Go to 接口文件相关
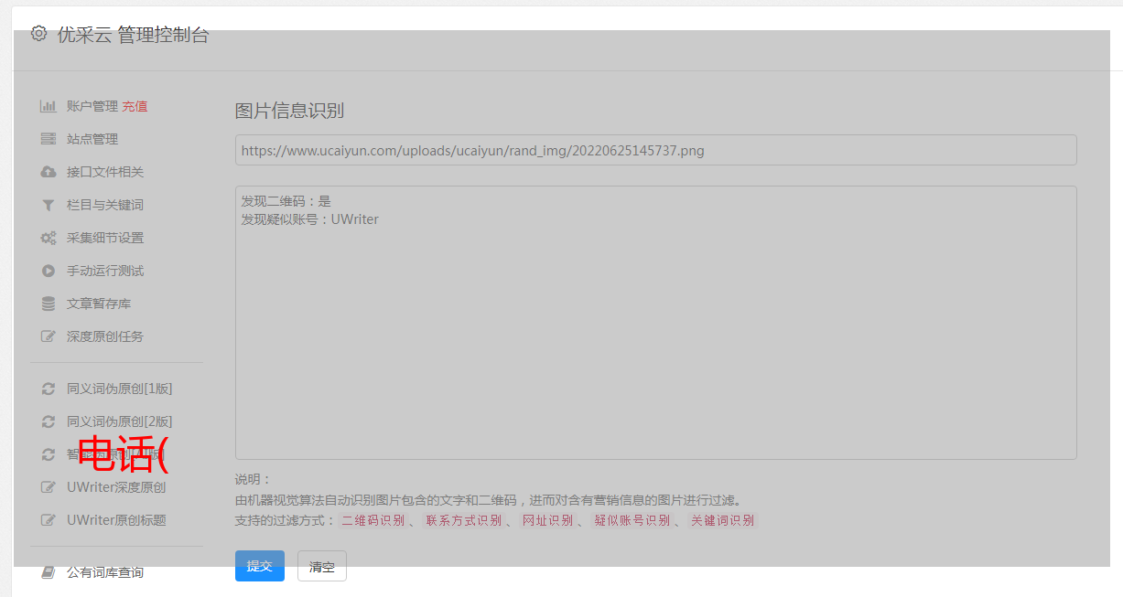This screenshot has height=597, width=1123. tap(105, 172)
